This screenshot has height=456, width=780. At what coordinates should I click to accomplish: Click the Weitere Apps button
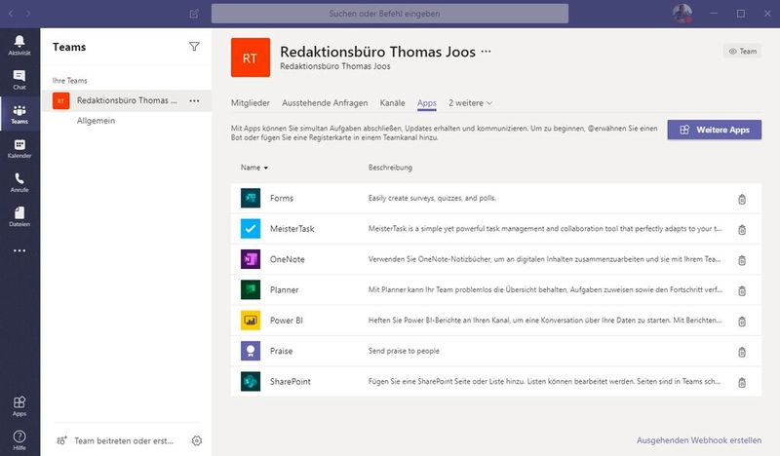click(x=714, y=130)
